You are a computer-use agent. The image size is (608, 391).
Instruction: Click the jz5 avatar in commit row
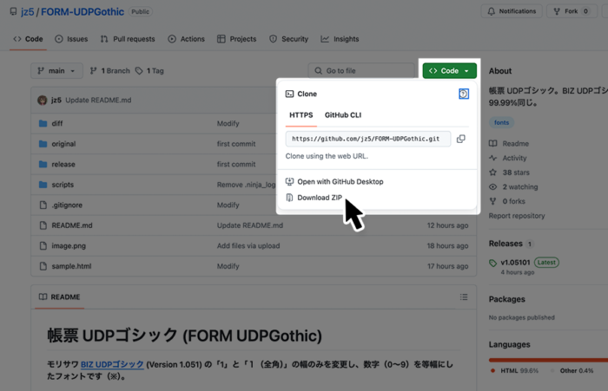[43, 101]
